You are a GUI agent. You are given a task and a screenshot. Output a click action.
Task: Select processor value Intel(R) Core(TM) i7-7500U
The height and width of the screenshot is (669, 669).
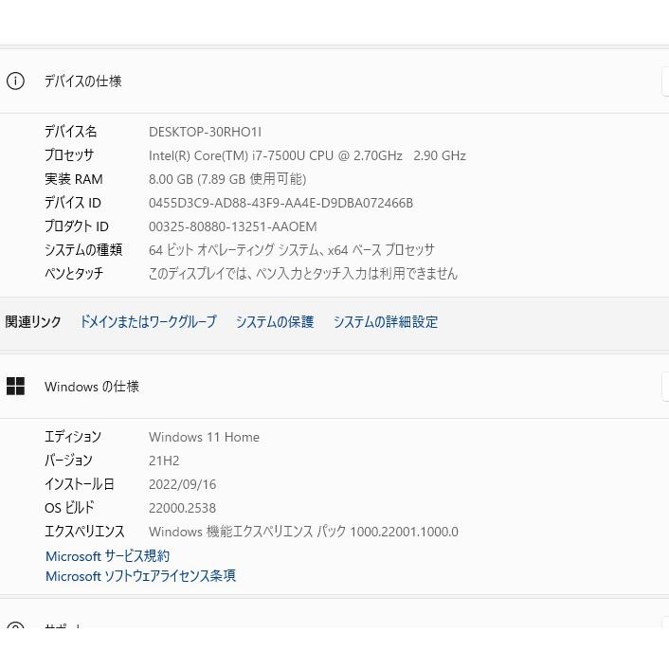pos(307,155)
